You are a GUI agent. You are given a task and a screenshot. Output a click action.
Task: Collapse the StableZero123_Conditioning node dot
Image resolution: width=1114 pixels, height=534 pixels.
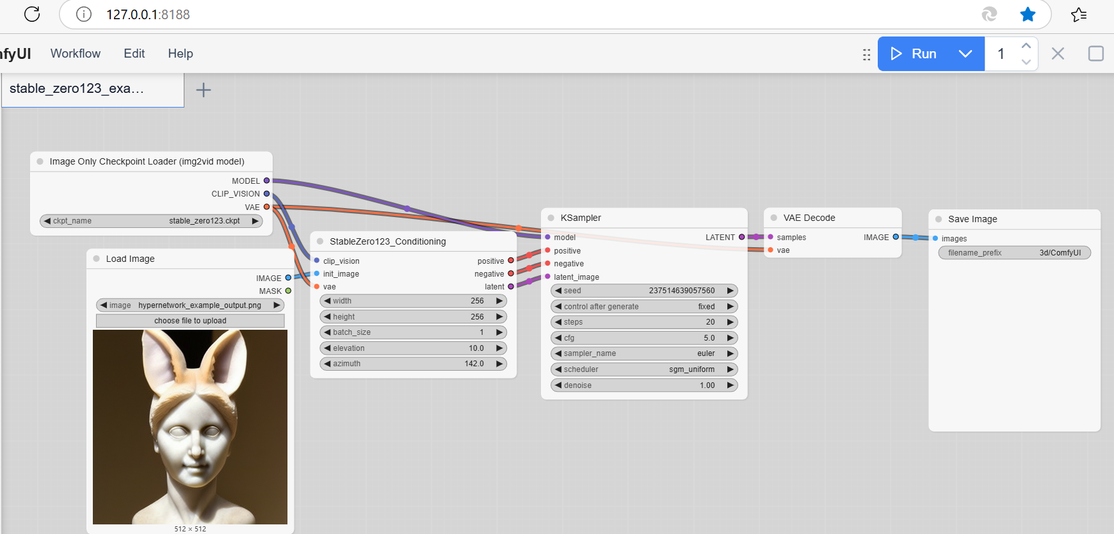pos(320,241)
